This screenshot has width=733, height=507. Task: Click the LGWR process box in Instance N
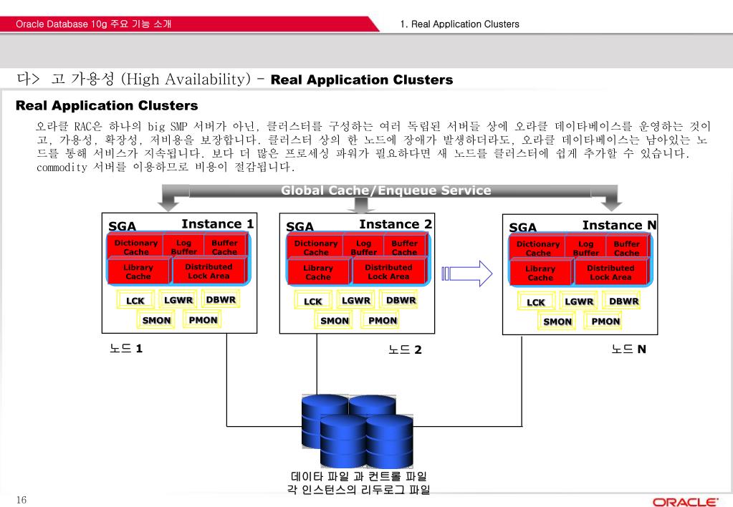click(579, 301)
